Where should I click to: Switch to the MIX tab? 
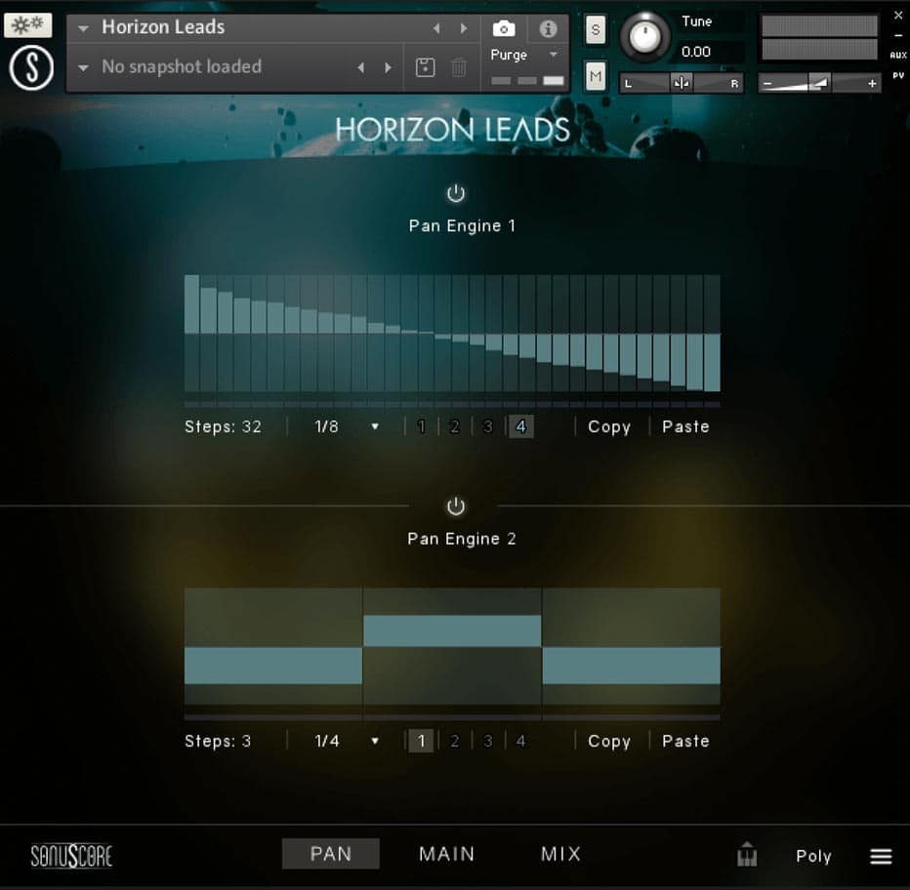(x=560, y=854)
